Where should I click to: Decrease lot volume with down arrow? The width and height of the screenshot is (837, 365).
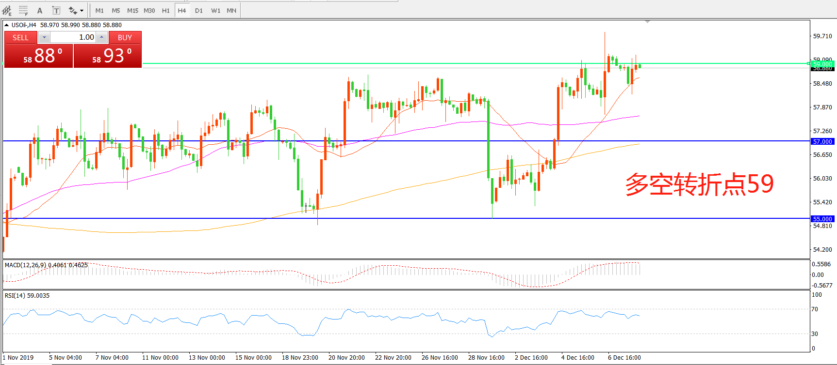[44, 37]
